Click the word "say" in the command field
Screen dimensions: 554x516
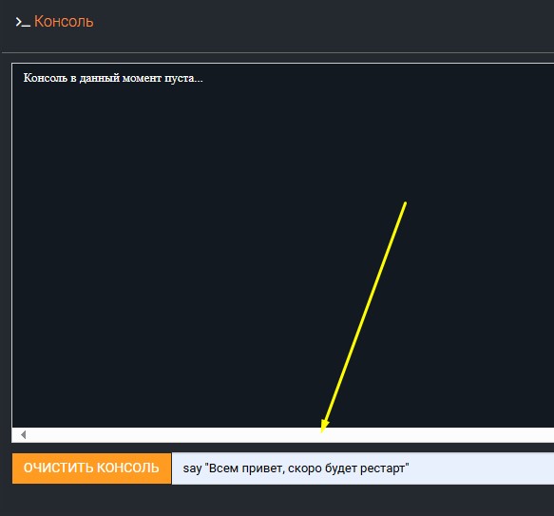coord(192,469)
